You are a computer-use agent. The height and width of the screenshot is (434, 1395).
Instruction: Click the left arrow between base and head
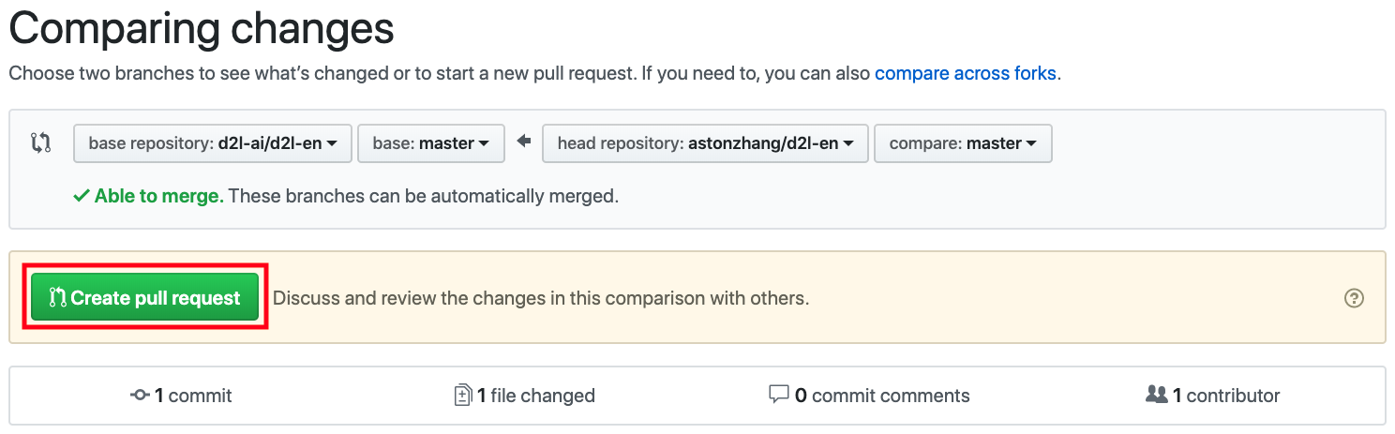point(524,142)
